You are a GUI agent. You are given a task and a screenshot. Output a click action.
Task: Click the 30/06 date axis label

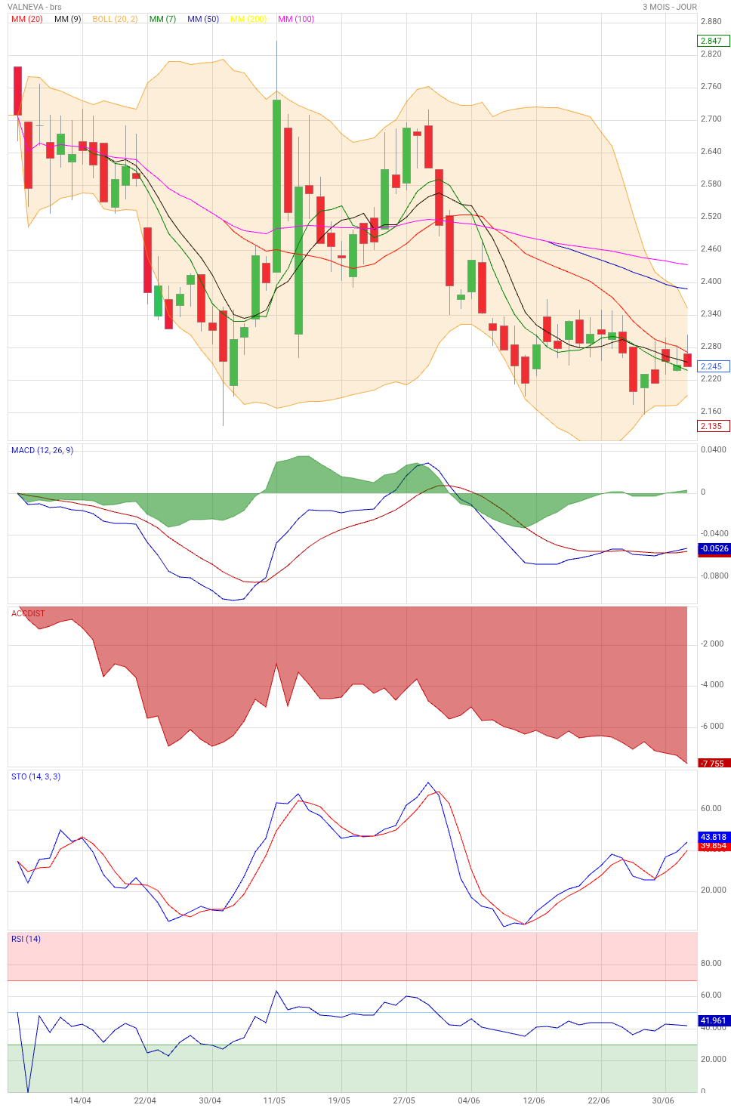pos(663,1100)
